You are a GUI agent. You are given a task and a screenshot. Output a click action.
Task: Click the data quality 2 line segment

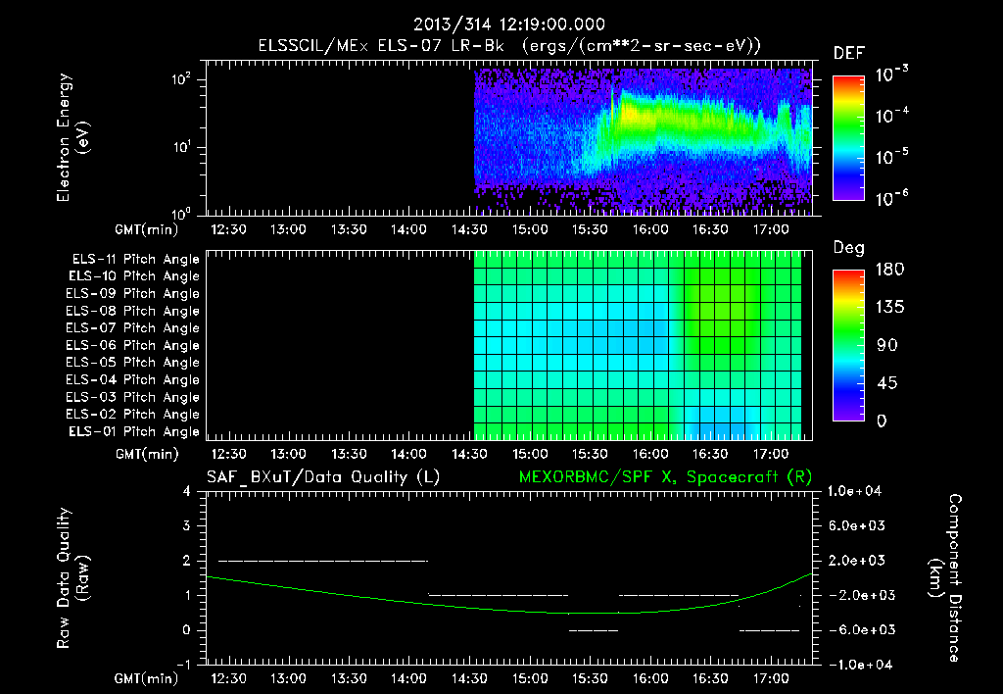pyautogui.click(x=323, y=561)
